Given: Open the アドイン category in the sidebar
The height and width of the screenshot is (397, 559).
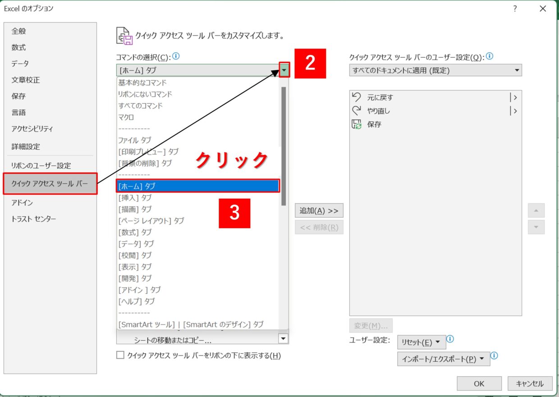Looking at the screenshot, I should (x=50, y=203).
